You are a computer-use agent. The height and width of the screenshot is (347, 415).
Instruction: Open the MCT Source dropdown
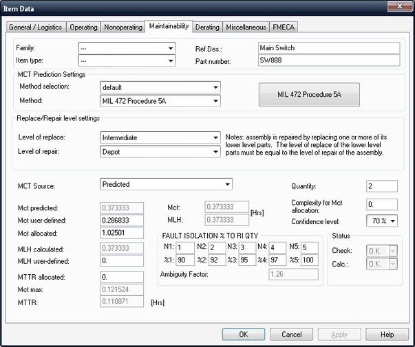point(166,184)
